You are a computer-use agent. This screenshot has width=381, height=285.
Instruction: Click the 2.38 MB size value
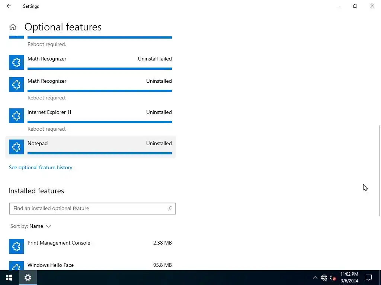coord(162,243)
